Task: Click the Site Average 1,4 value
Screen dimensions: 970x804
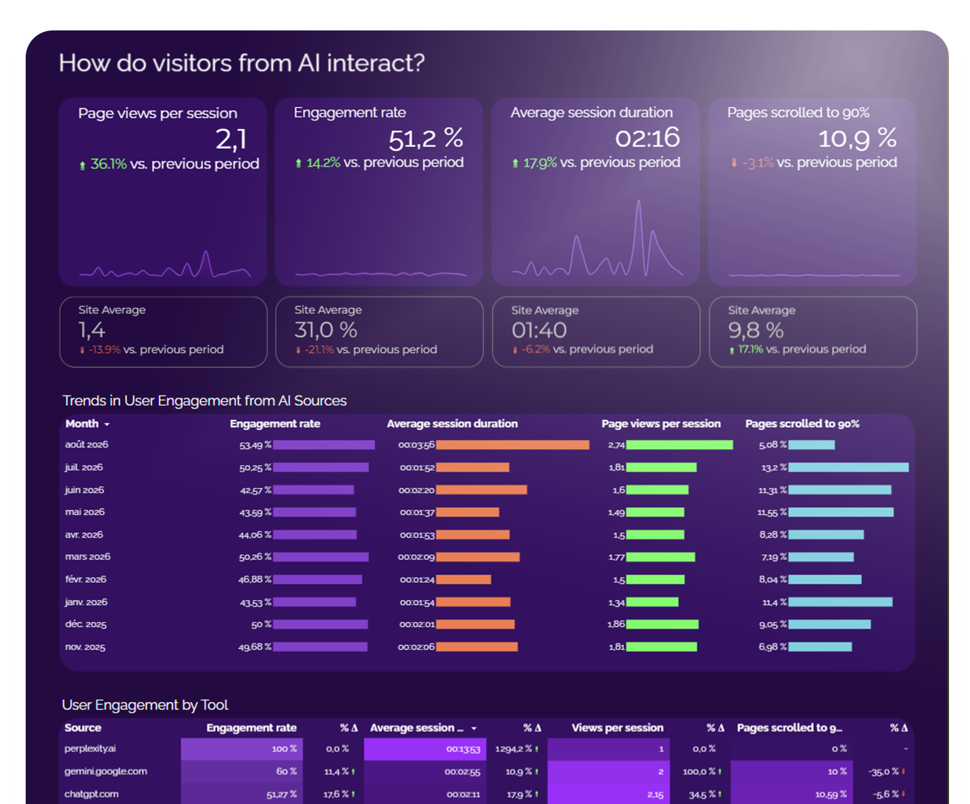Action: click(x=92, y=330)
